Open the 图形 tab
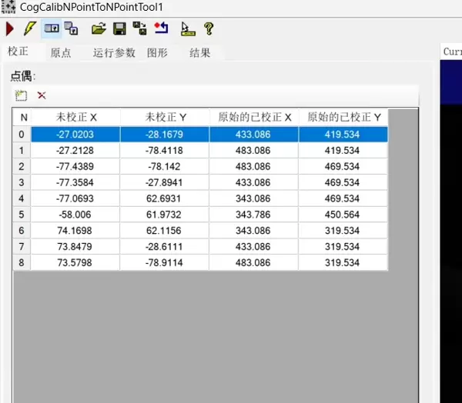The height and width of the screenshot is (403, 462). coord(157,53)
